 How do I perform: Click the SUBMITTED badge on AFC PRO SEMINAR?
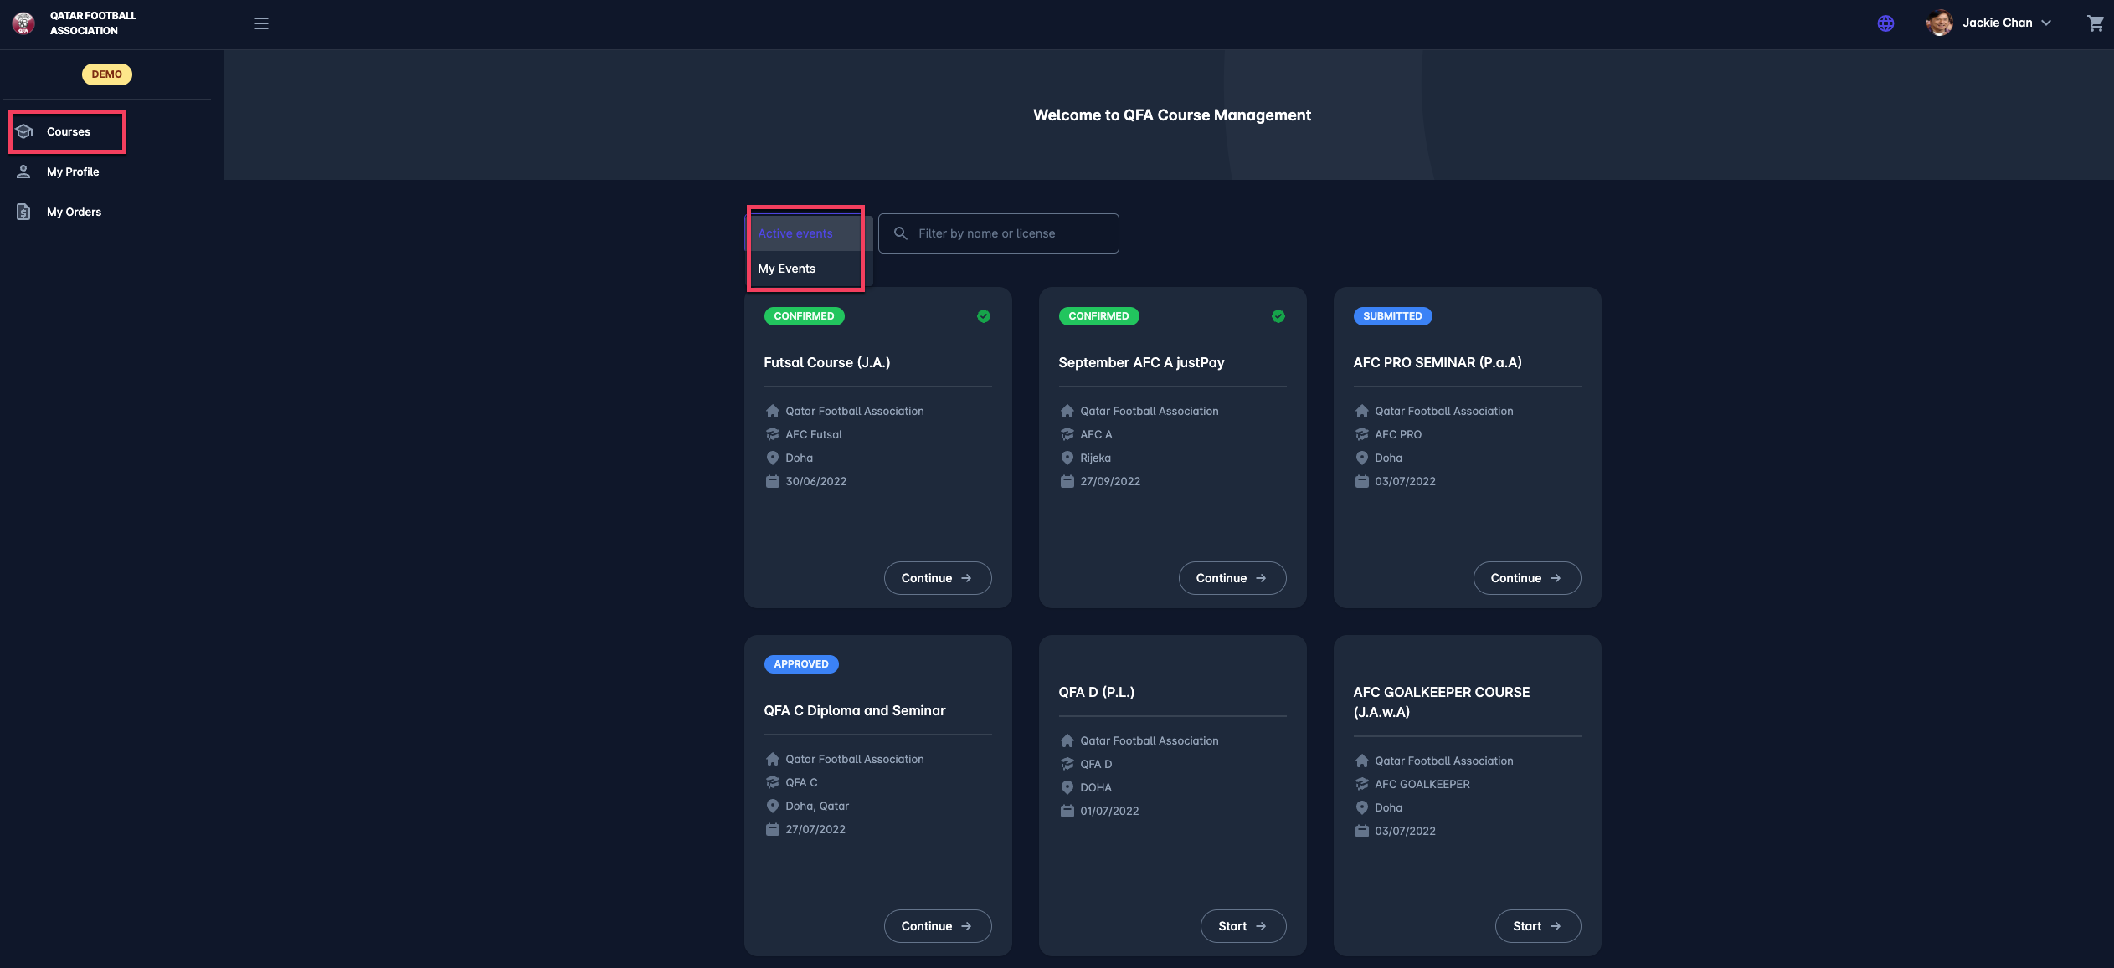[1392, 316]
